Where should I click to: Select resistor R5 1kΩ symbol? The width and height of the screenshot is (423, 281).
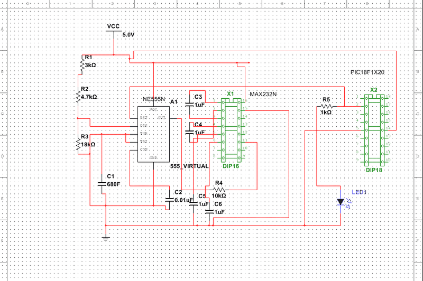[x=326, y=107]
